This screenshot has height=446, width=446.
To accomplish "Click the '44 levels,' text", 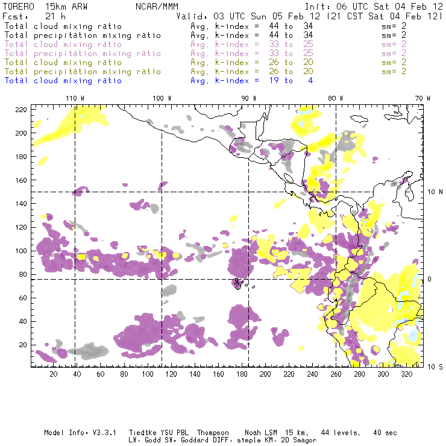I will pyautogui.click(x=341, y=433).
